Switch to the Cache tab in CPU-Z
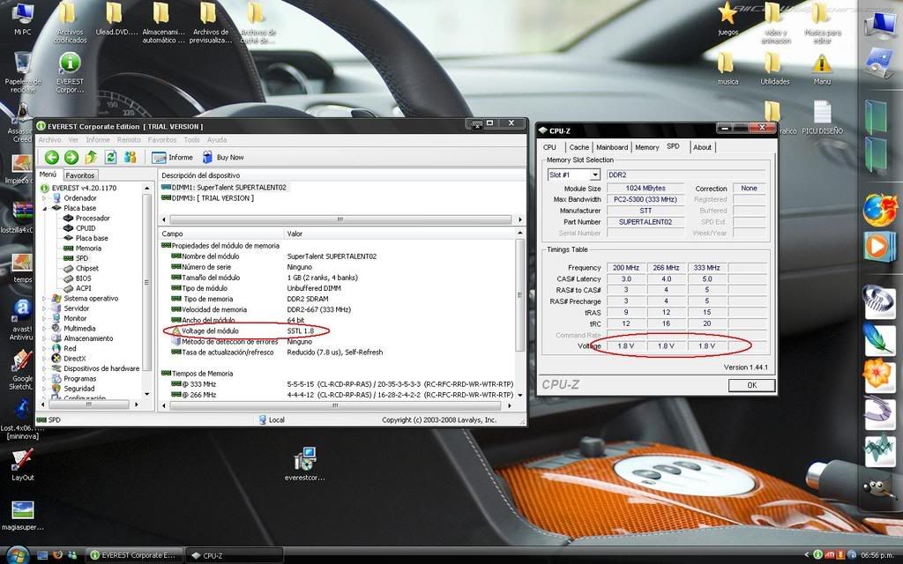 tap(578, 147)
